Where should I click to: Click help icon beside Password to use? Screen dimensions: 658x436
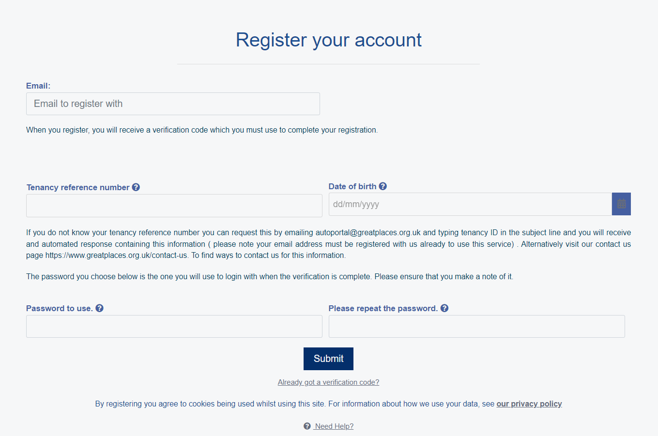click(100, 308)
